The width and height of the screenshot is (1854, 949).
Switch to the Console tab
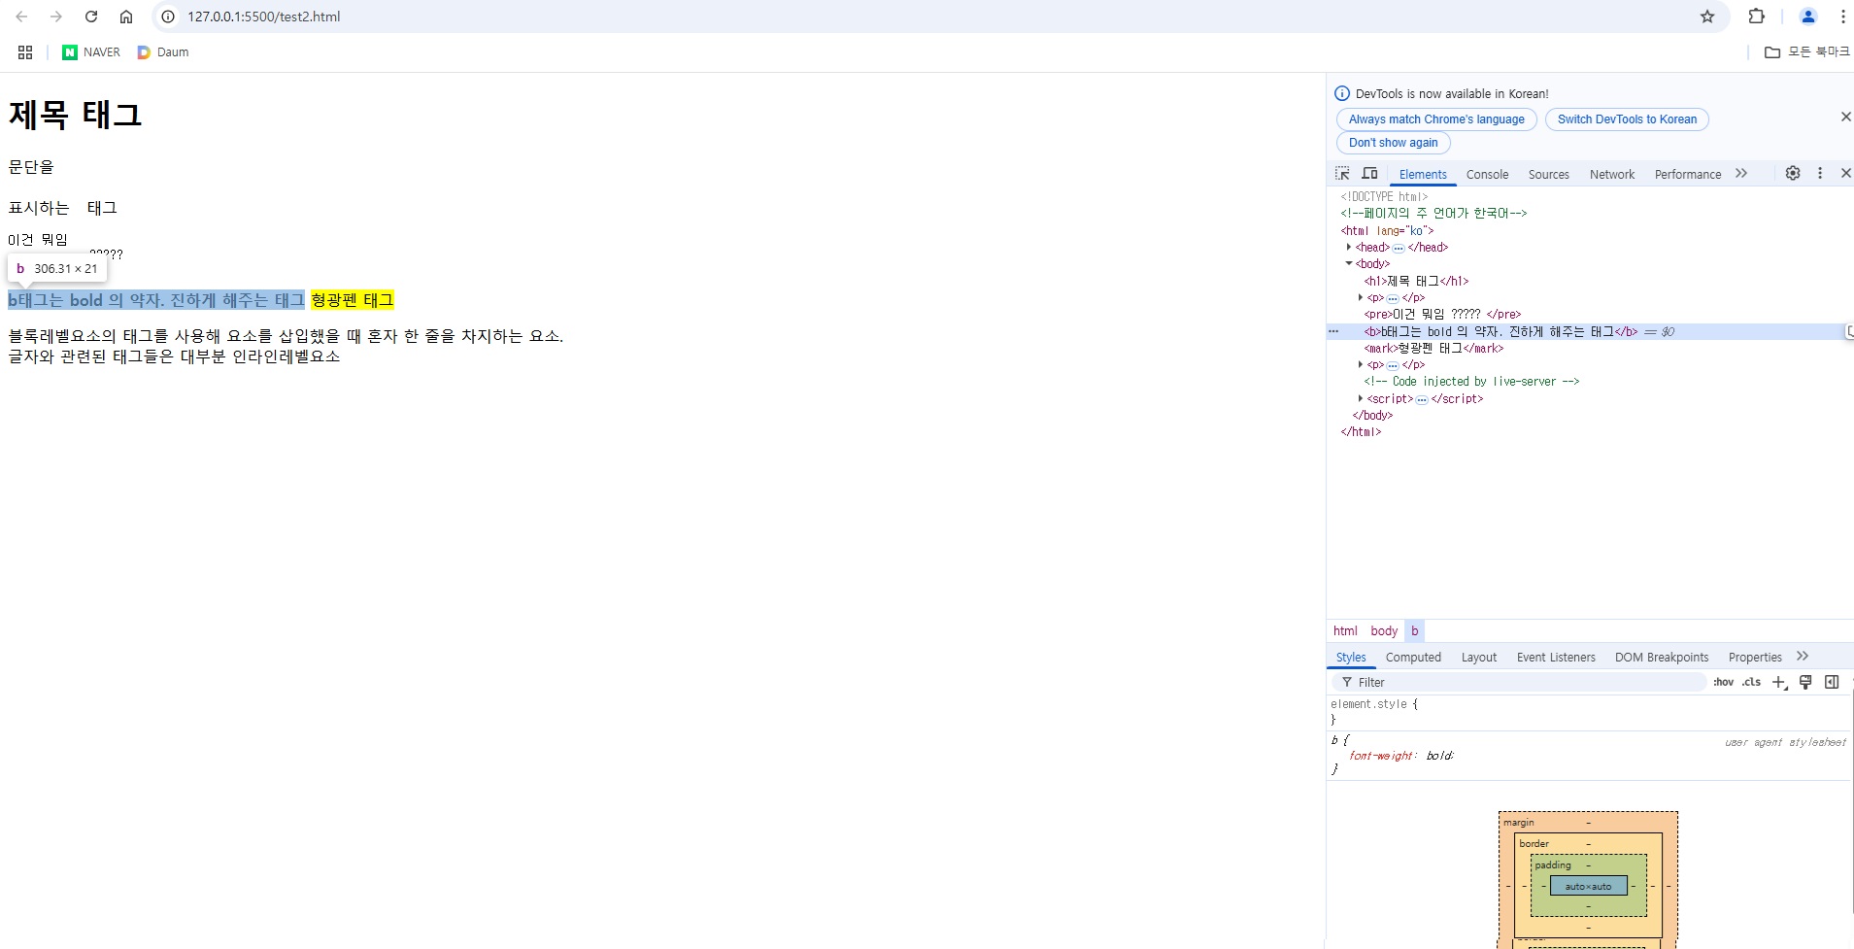[x=1487, y=175]
